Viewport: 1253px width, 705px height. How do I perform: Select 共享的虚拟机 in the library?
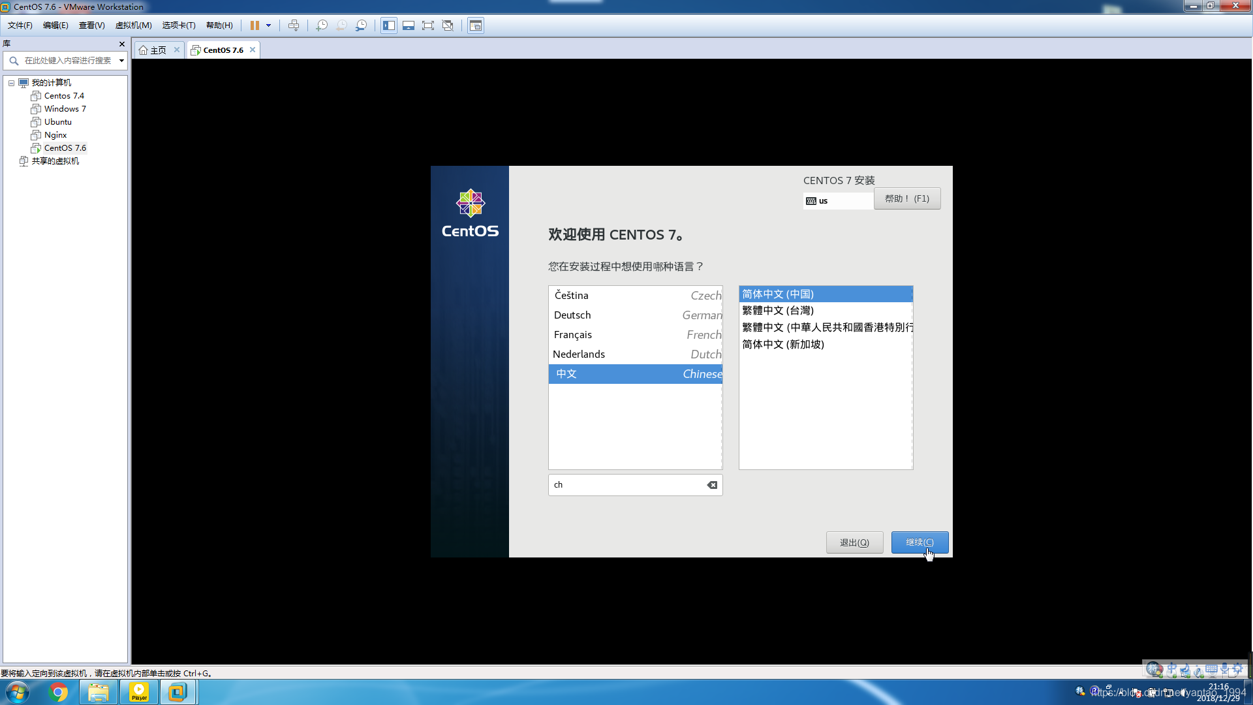click(55, 161)
